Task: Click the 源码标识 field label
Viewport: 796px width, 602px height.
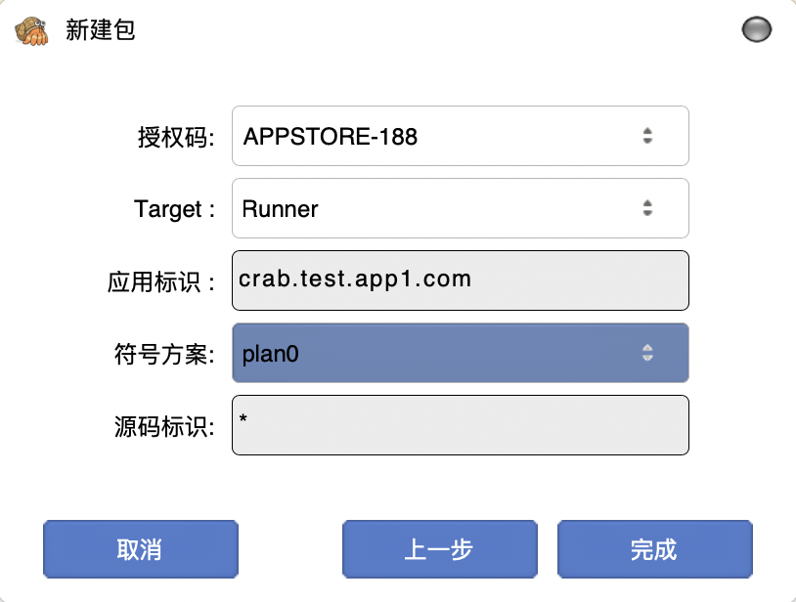Action: (x=160, y=427)
